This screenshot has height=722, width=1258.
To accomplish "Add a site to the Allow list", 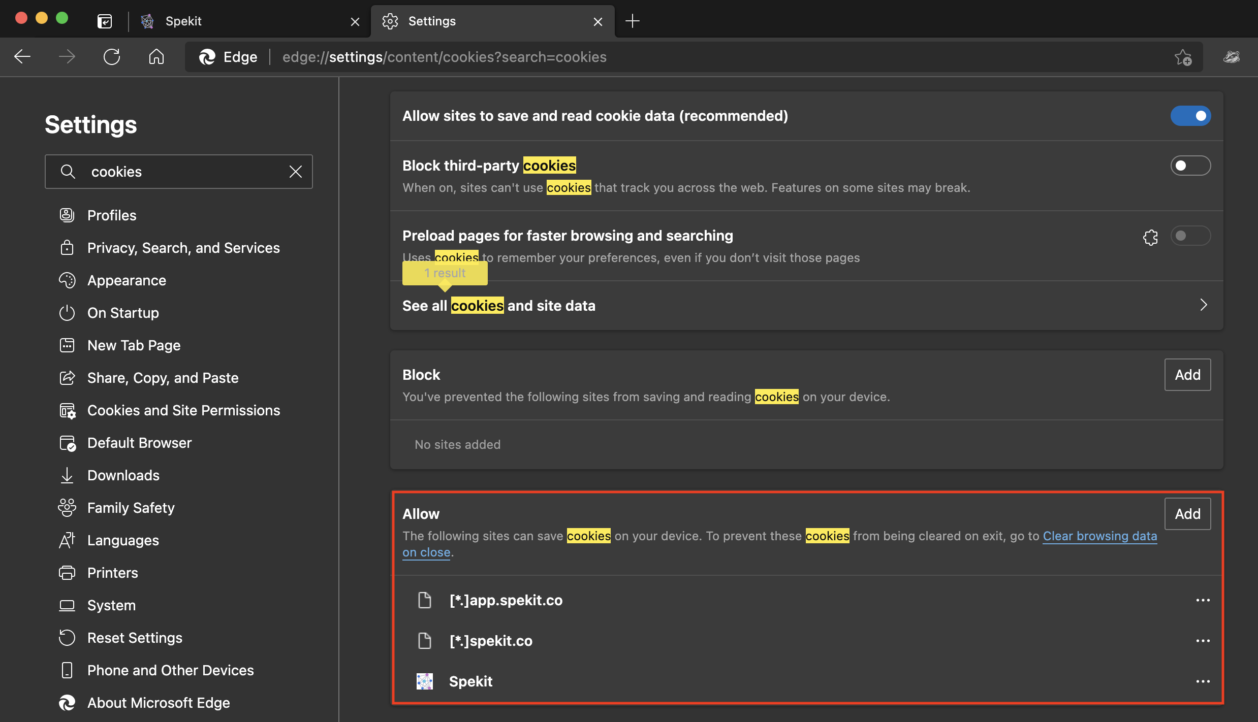I will pyautogui.click(x=1187, y=514).
